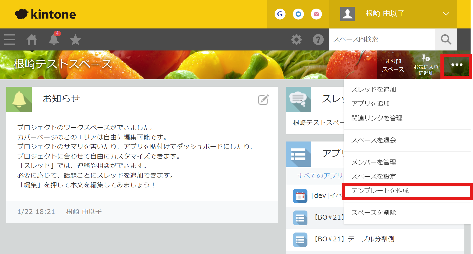Screen dimensions: 473x254
Task: Open the help question mark icon
Action: [318, 39]
